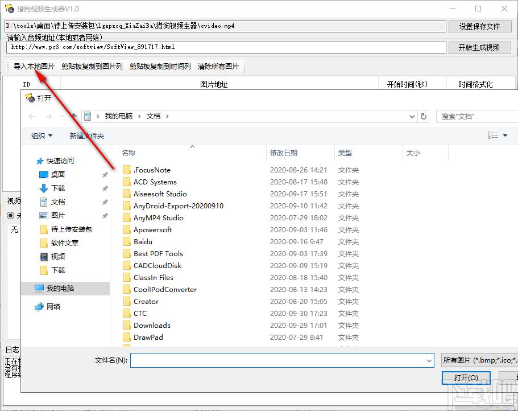The height and width of the screenshot is (411, 518).
Task: Open recent locations dropdown arrow
Action: point(62,116)
